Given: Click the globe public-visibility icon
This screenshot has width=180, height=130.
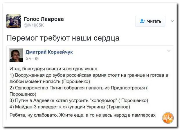Looking at the screenshot, I should (37, 58).
